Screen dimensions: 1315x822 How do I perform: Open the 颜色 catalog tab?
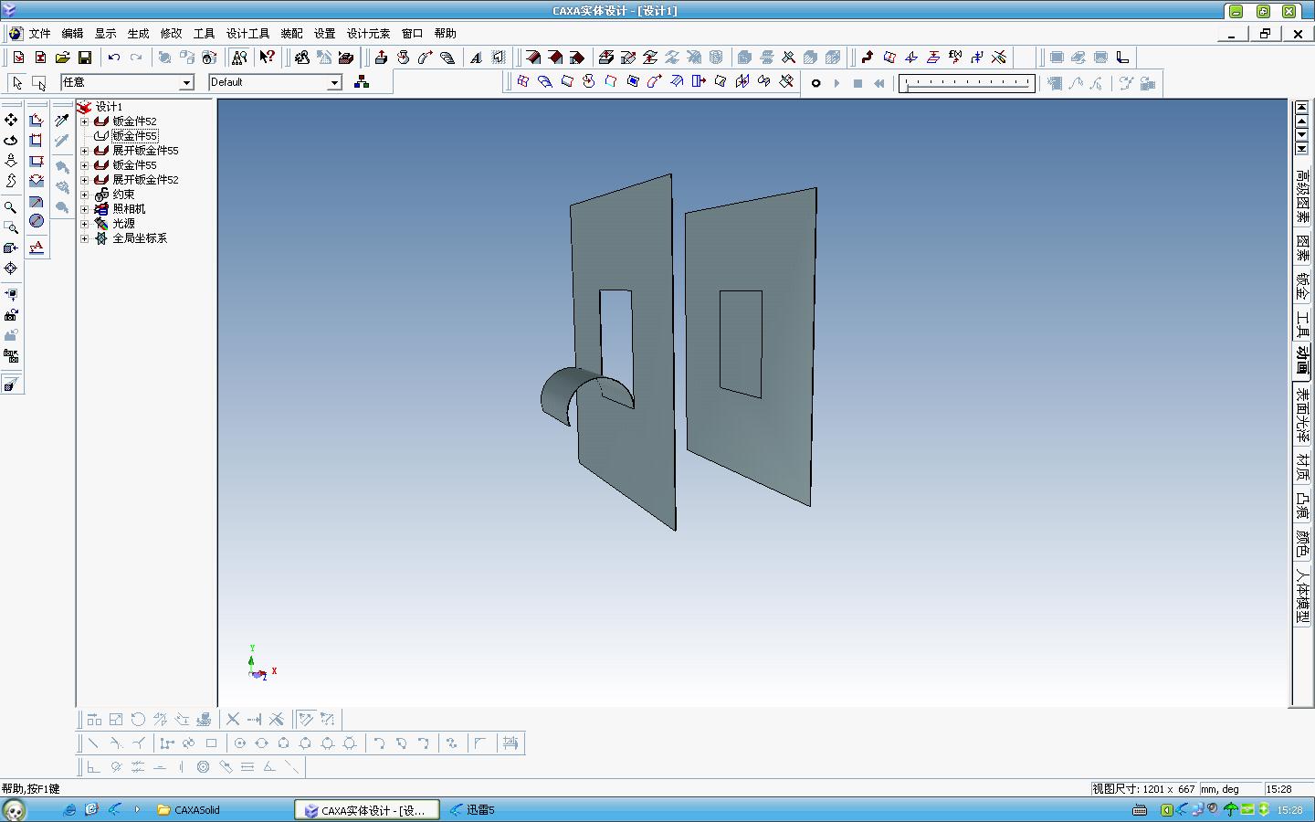pyautogui.click(x=1302, y=543)
